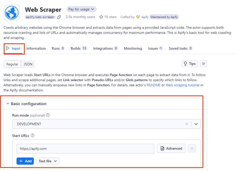Open the Pay for usage dropdown
This screenshot has height=171, width=236.
coord(81,9)
